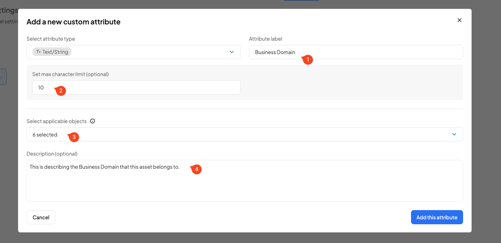Open applicable objects list via its chevron
The height and width of the screenshot is (243, 501).
click(454, 134)
